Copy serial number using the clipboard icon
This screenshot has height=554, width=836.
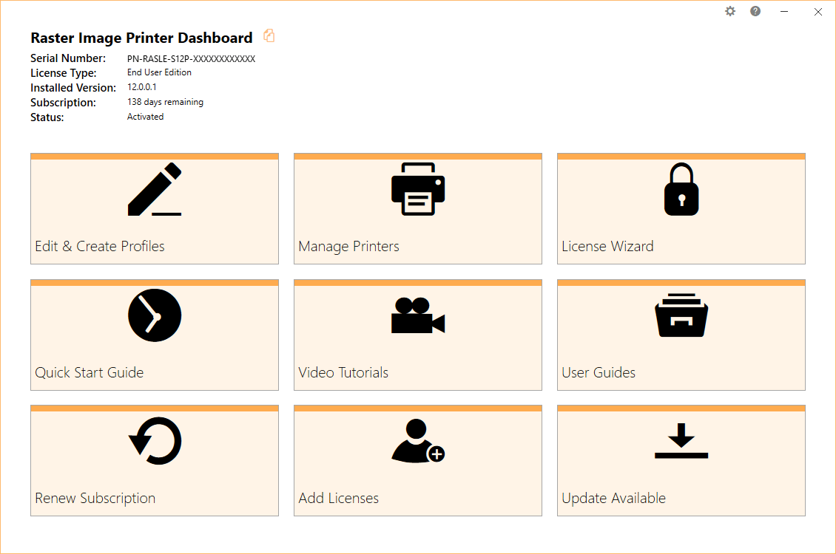pos(269,36)
